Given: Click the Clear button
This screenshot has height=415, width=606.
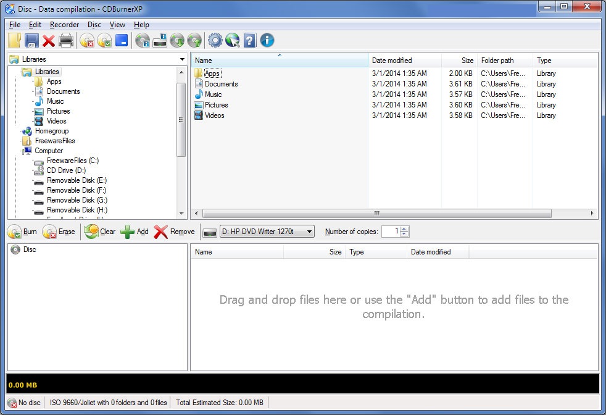Looking at the screenshot, I should pos(100,232).
